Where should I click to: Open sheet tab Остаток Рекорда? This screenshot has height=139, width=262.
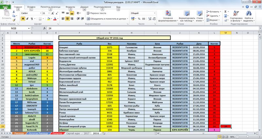(x=38, y=133)
